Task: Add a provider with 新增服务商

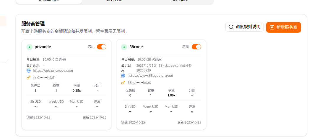Action: coord(284,27)
